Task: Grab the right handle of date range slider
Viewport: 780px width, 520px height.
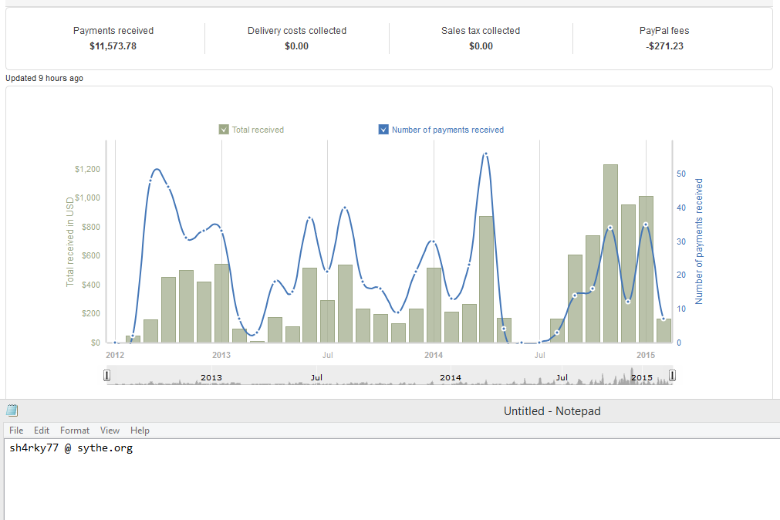Action: tap(672, 375)
